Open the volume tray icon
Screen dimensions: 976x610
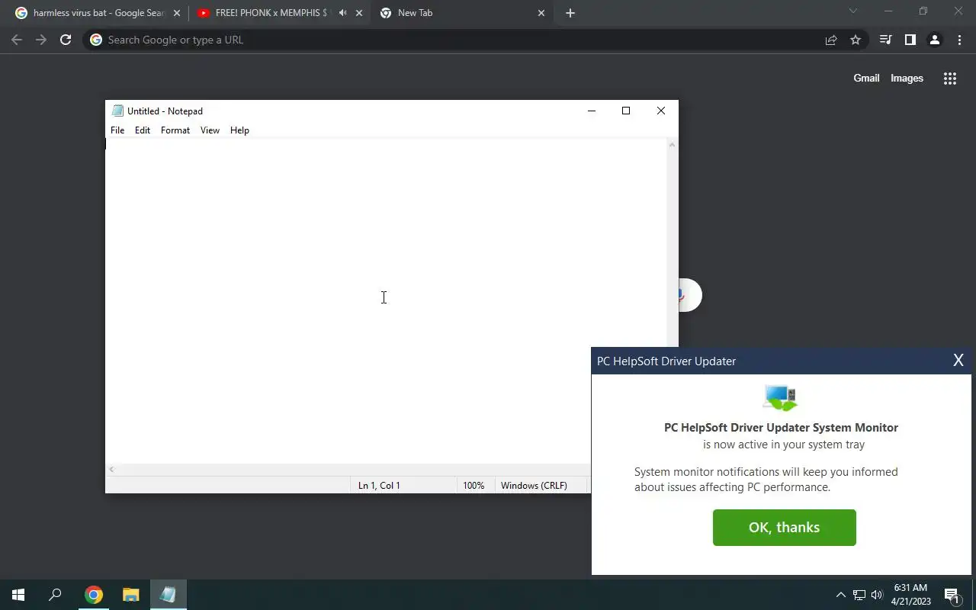coord(877,595)
